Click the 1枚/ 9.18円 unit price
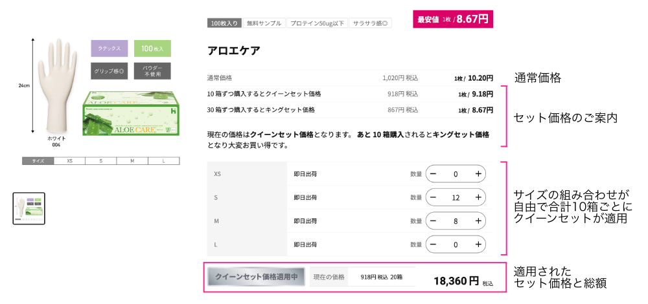Image resolution: width=648 pixels, height=304 pixels. tap(475, 94)
